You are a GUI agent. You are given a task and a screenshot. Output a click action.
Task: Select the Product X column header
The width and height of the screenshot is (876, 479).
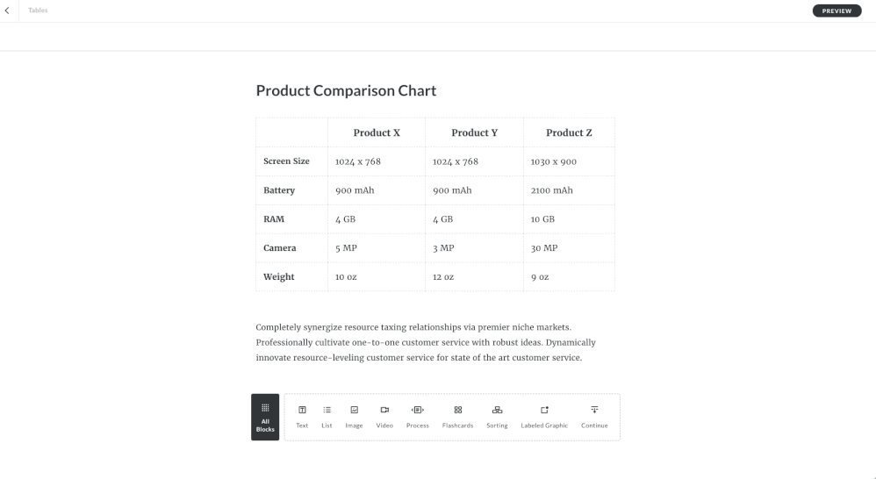(377, 132)
